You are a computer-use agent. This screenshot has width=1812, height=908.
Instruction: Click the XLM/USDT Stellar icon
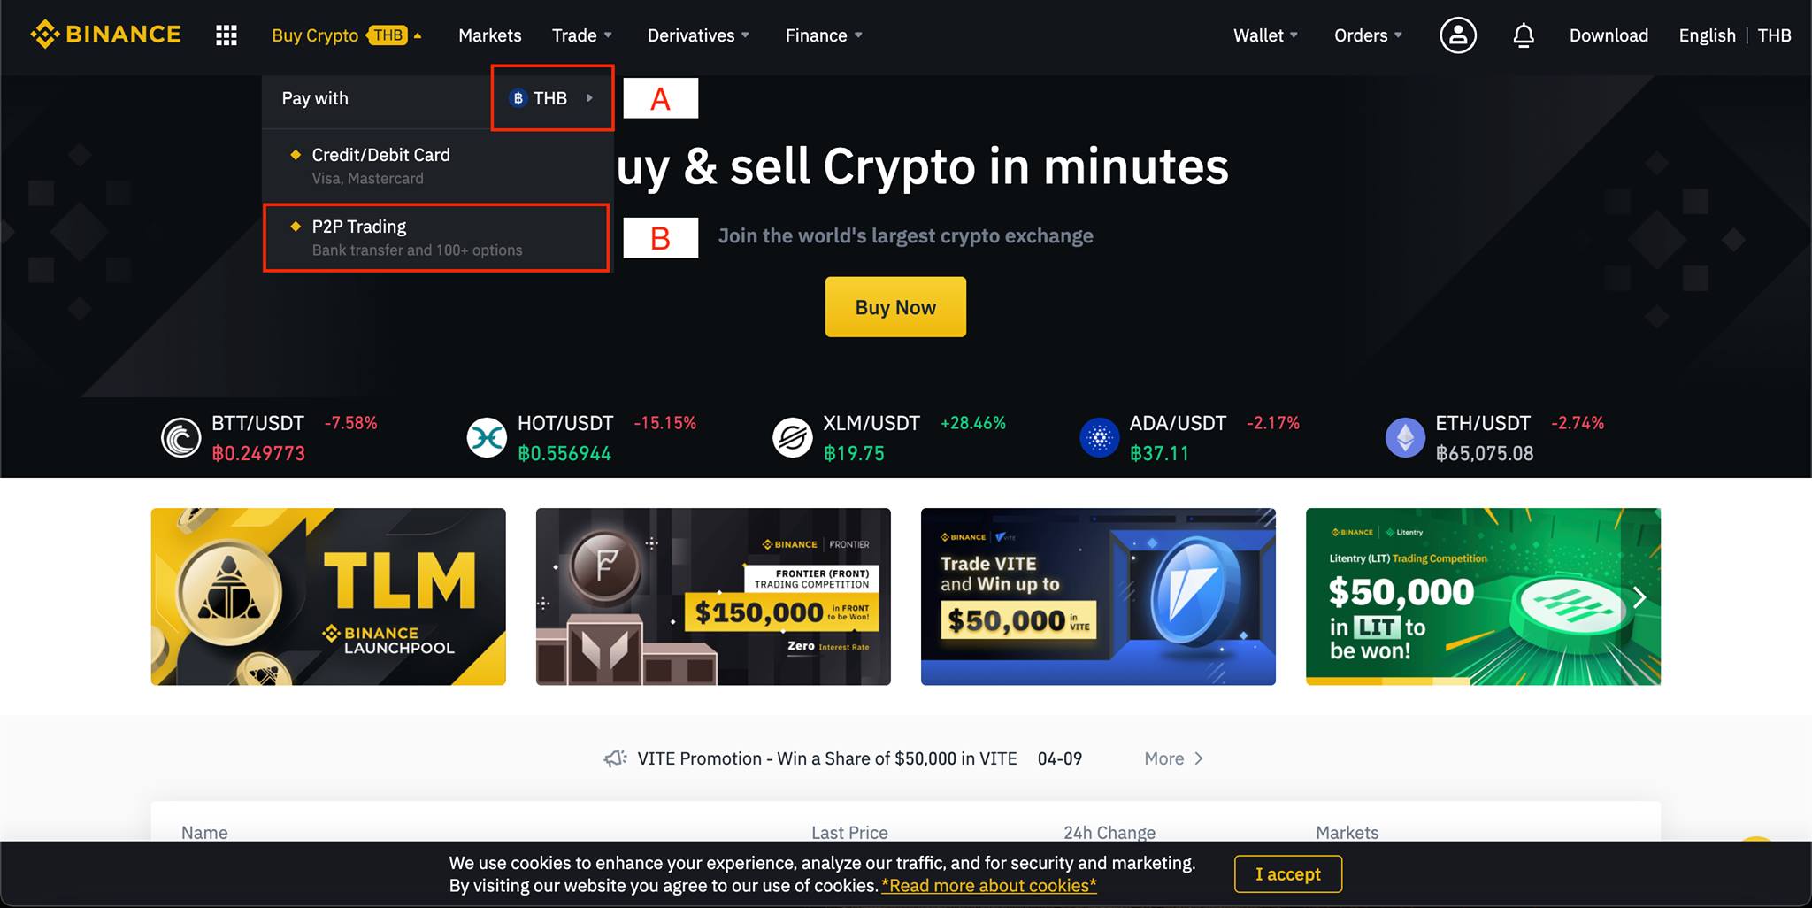793,437
